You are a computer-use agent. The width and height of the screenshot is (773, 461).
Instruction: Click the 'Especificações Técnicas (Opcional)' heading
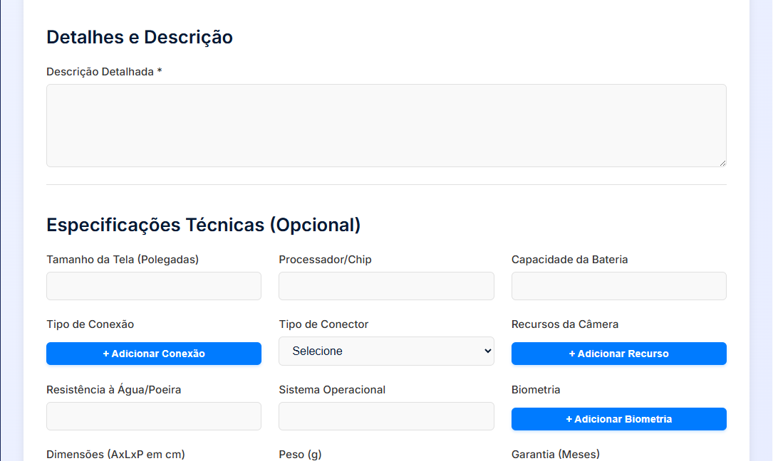coord(204,224)
